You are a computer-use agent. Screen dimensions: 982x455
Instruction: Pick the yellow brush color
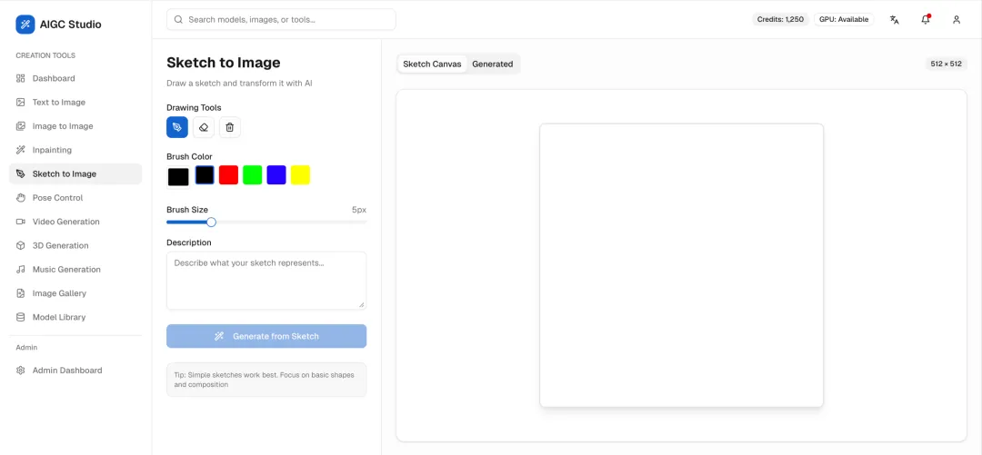click(300, 174)
